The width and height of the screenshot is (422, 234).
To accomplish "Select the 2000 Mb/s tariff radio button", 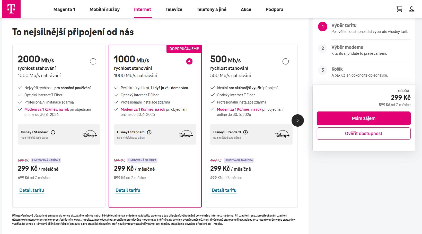I will click(x=93, y=61).
